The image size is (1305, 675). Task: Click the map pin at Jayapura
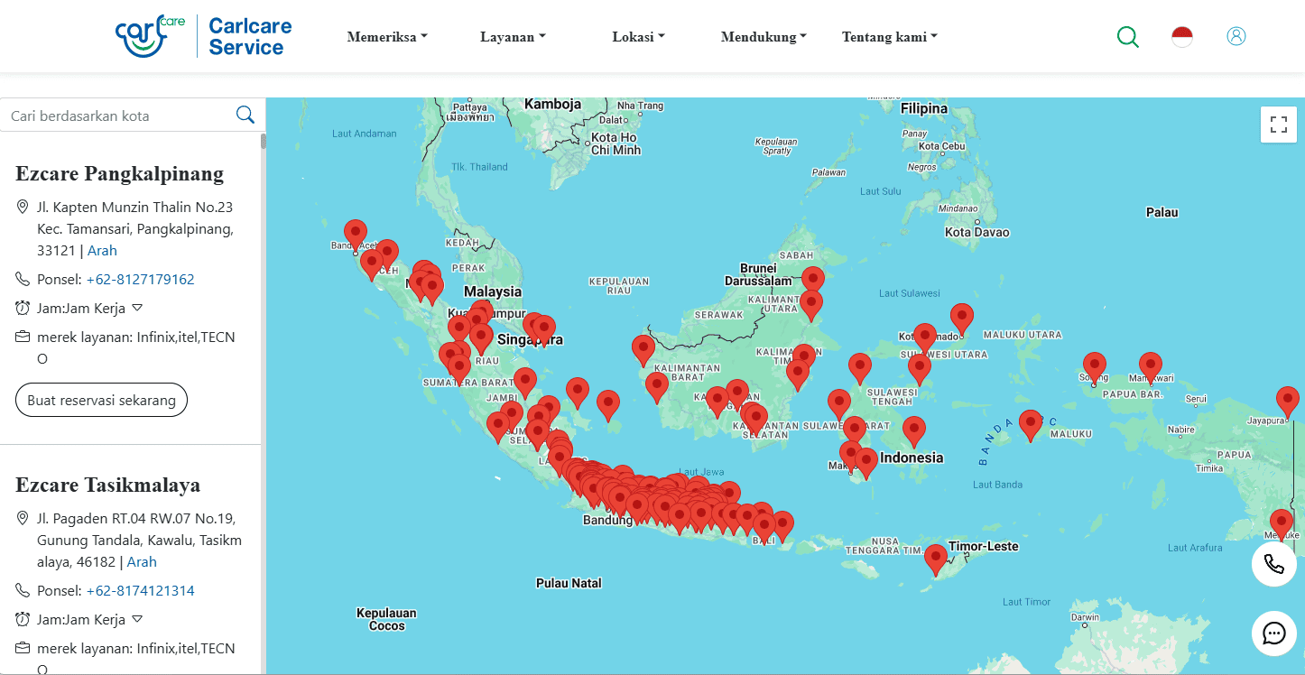[1288, 402]
